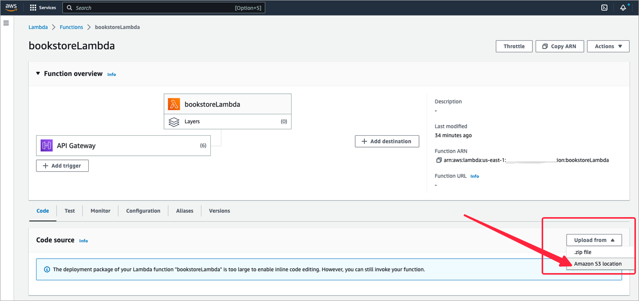This screenshot has height=301, width=639.
Task: Select the bookstoreLambda function box
Action: point(228,104)
